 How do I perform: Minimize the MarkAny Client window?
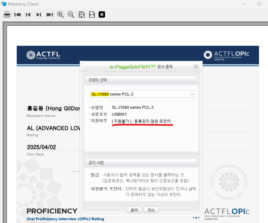[x=245, y=4]
